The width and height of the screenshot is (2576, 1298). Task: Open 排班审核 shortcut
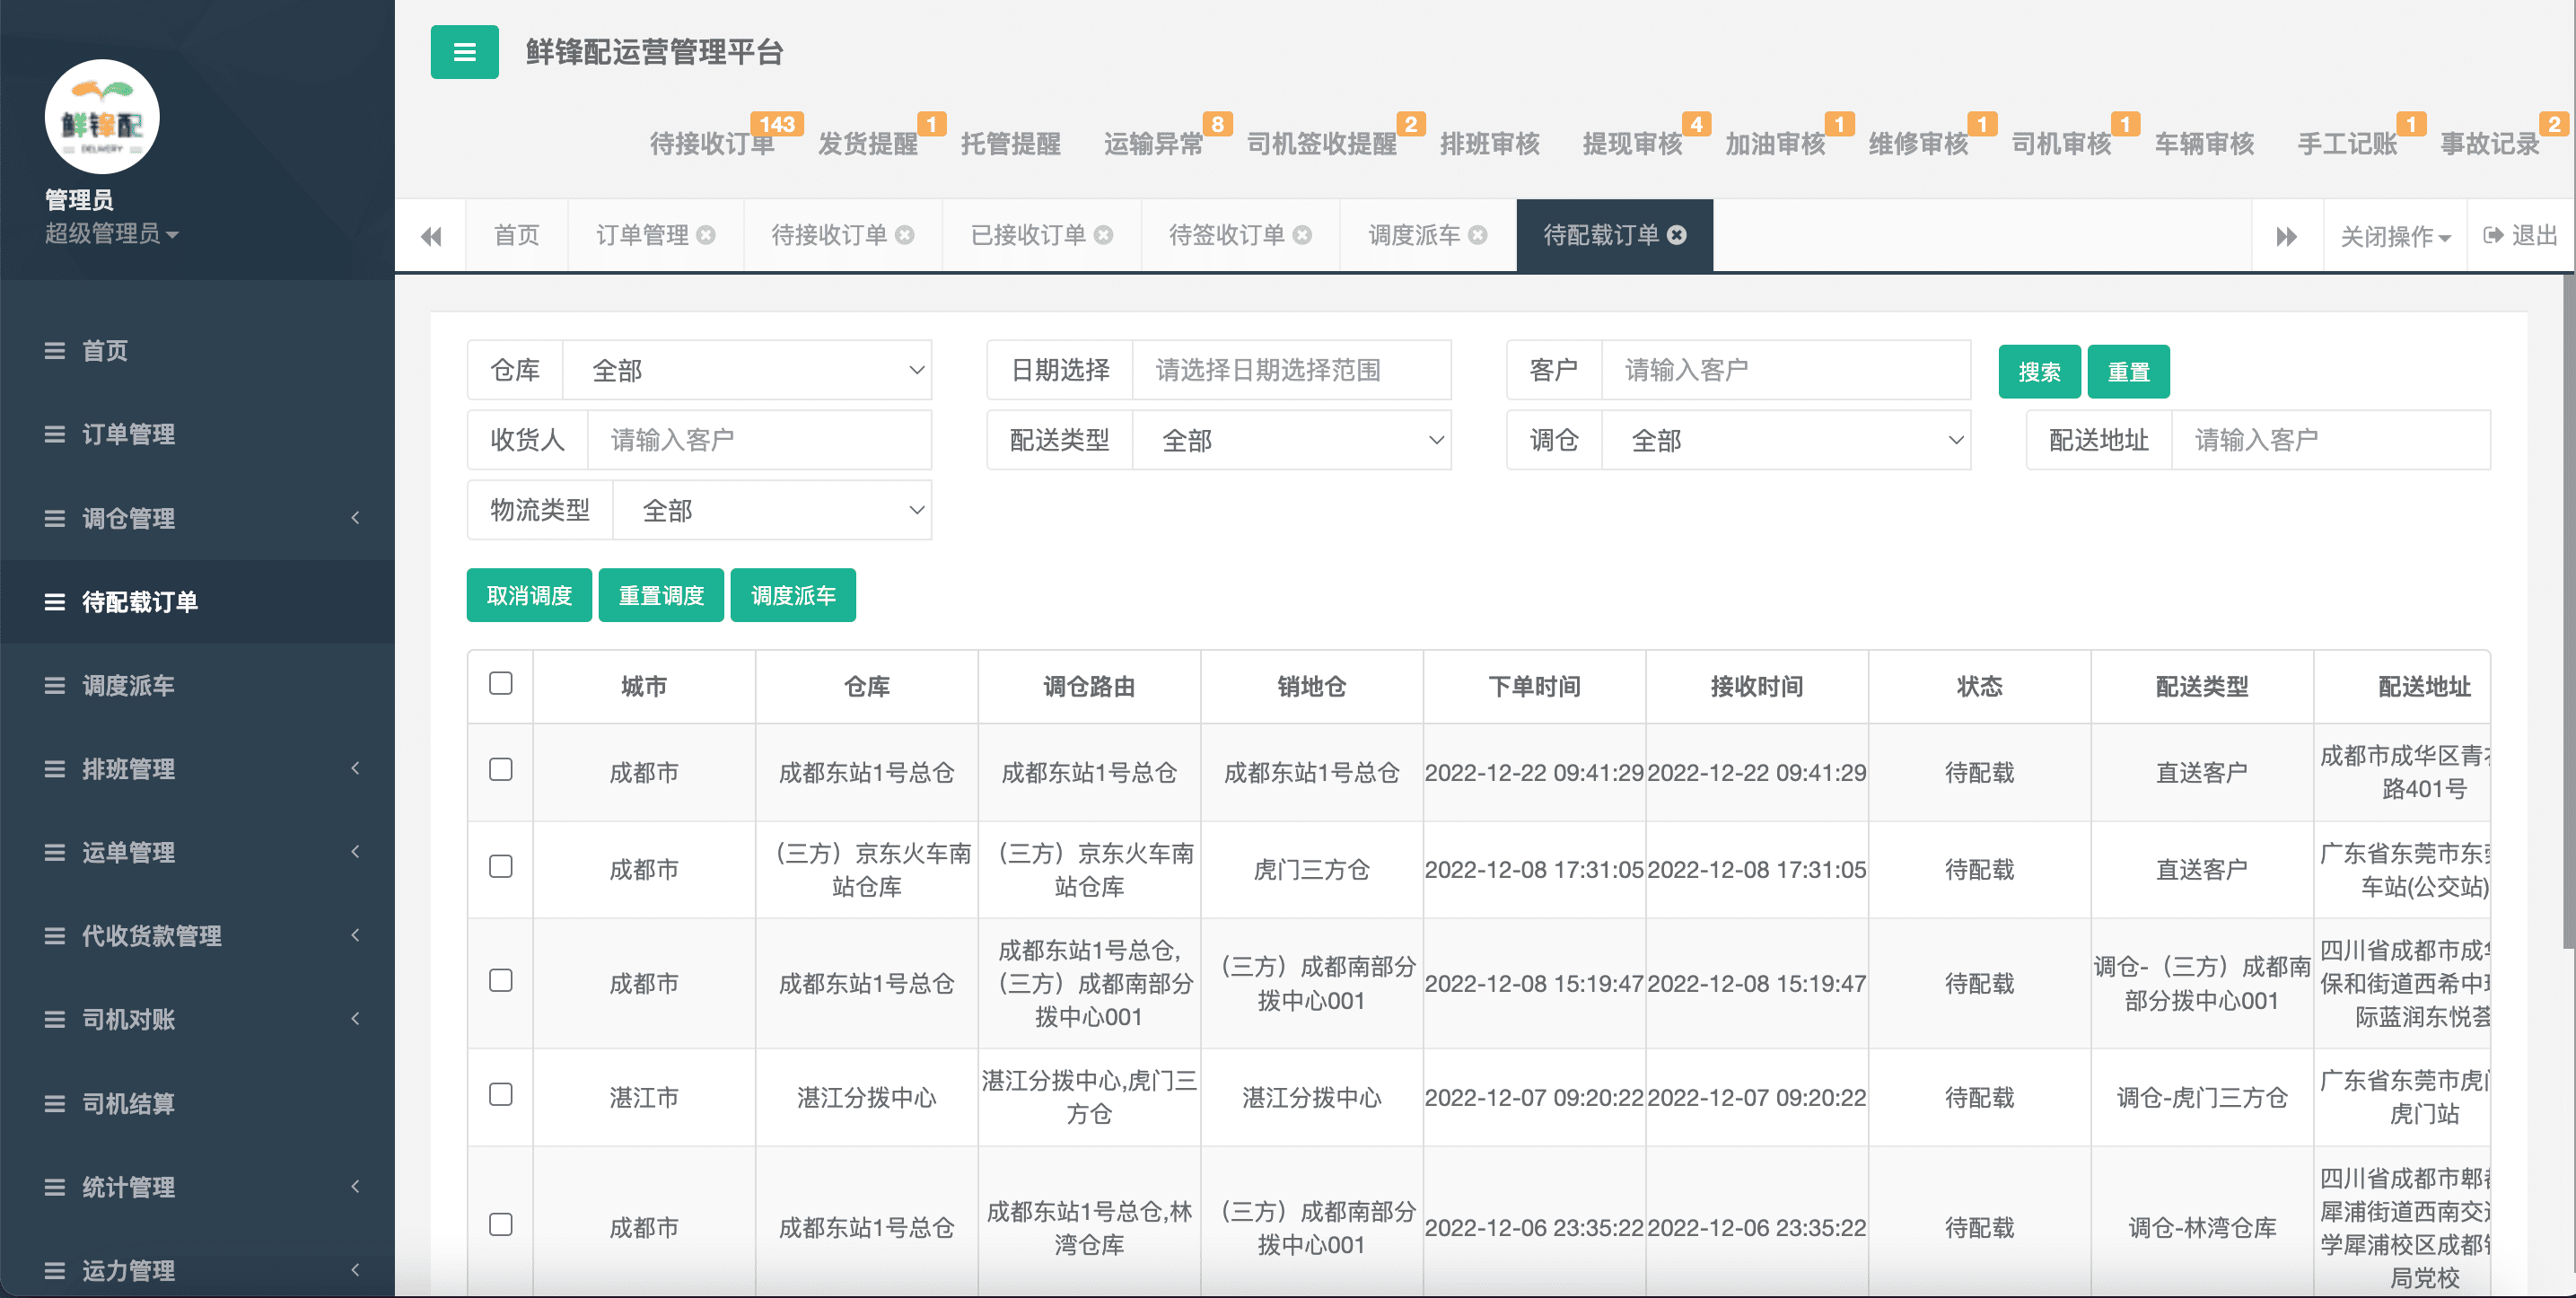click(x=1490, y=144)
